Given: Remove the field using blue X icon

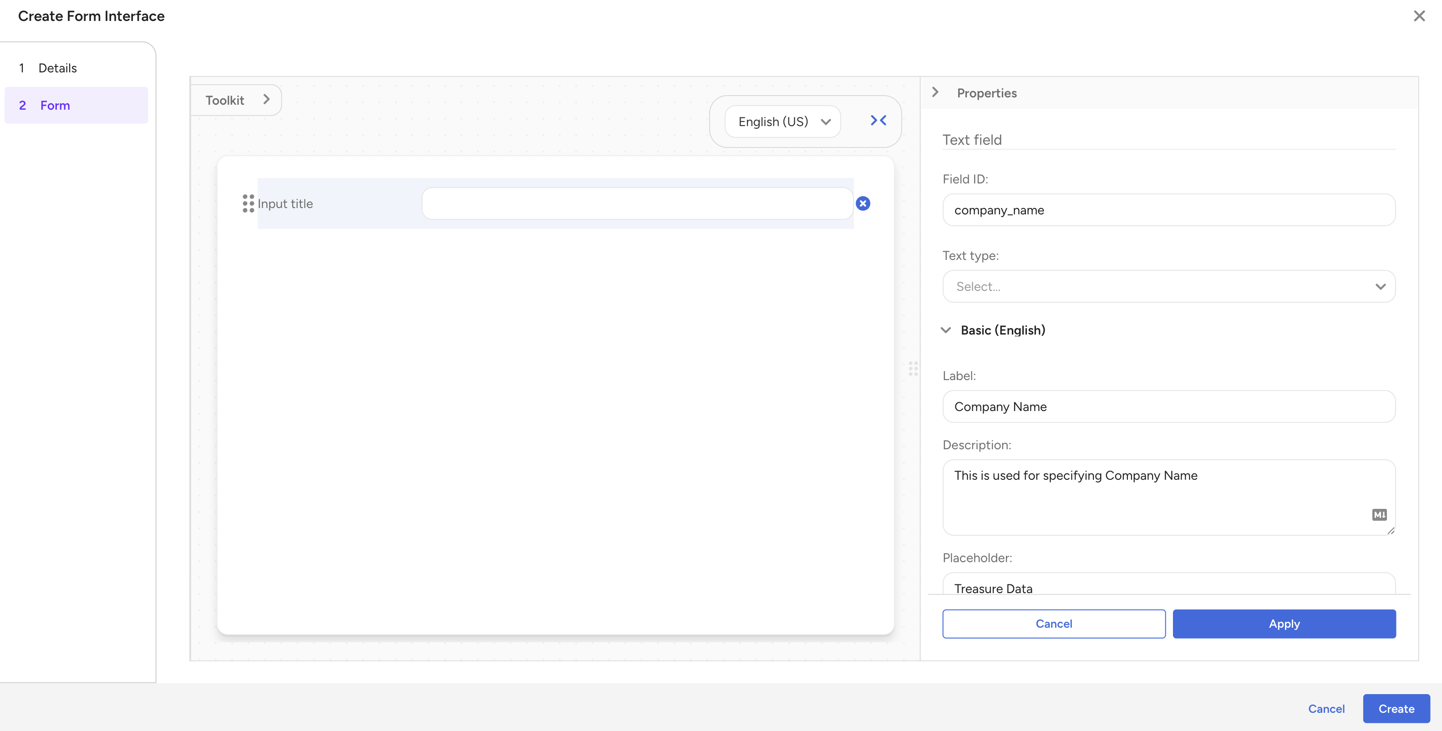Looking at the screenshot, I should pyautogui.click(x=863, y=204).
